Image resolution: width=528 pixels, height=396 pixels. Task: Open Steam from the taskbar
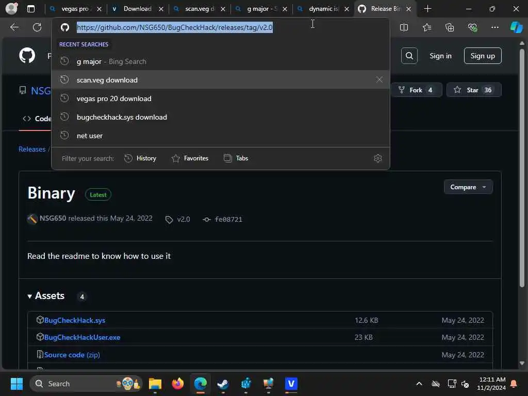click(223, 384)
